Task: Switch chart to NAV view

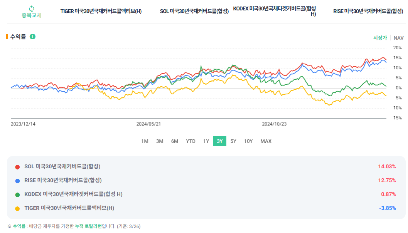Action: (x=398, y=38)
